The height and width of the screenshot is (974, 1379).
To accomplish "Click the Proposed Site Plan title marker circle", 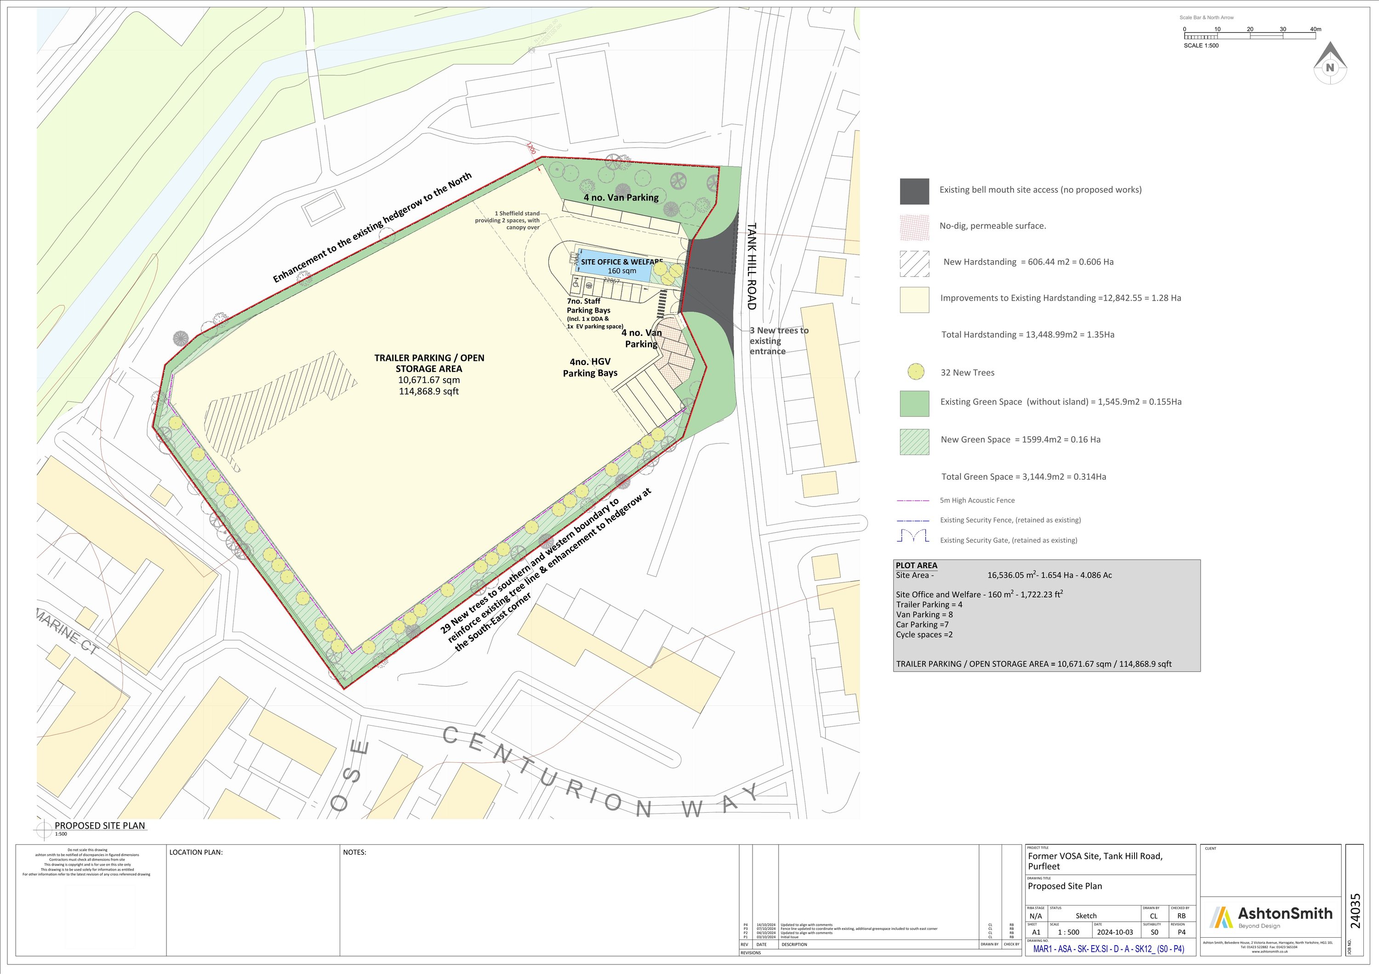I will point(45,829).
